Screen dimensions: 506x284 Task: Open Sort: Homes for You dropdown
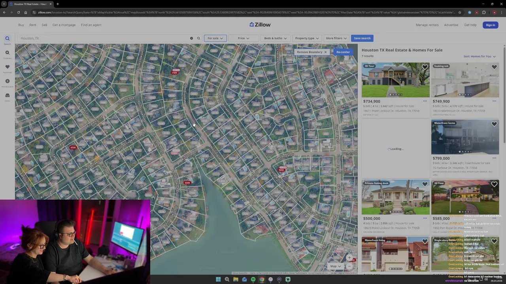pos(480,56)
